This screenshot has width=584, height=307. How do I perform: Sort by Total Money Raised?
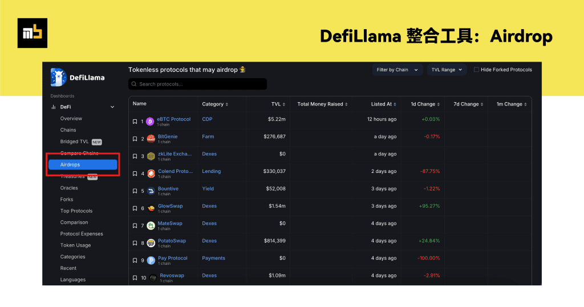323,104
